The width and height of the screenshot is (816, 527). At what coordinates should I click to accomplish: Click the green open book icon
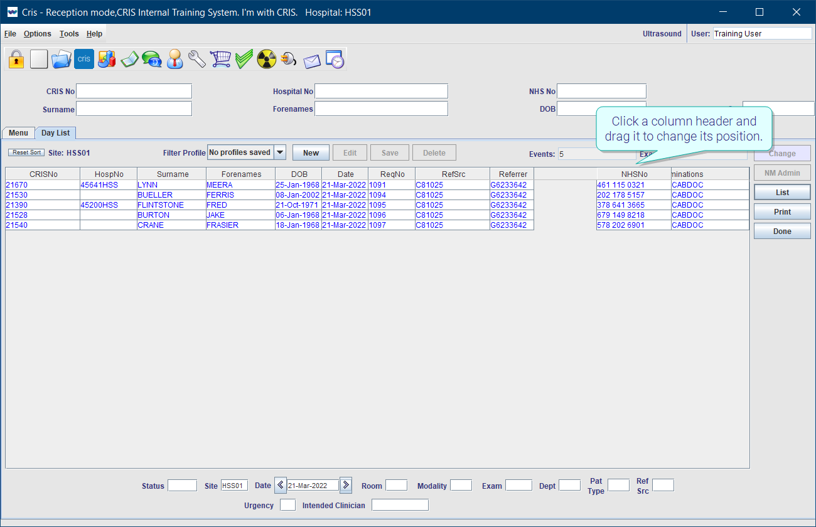129,59
